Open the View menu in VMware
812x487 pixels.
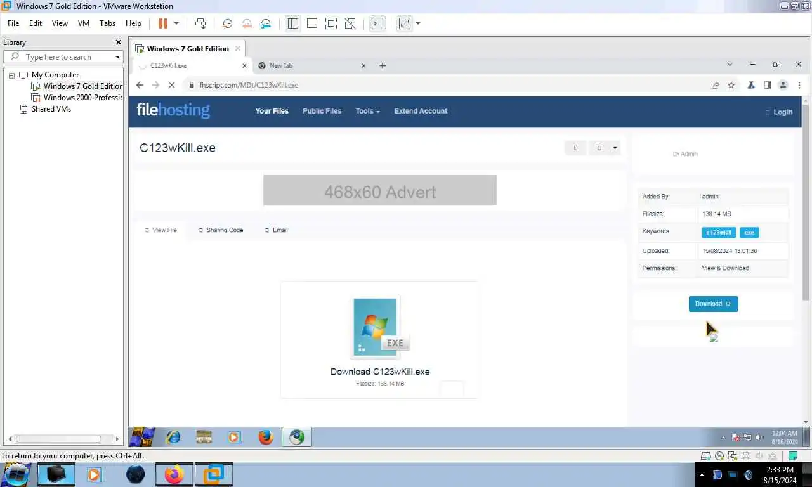coord(60,23)
